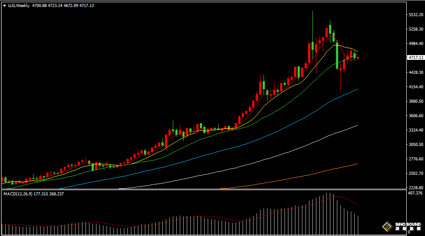Image resolution: width=425 pixels, height=236 pixels.
Task: Click the SINO SOUND brand text
Action: click(407, 224)
